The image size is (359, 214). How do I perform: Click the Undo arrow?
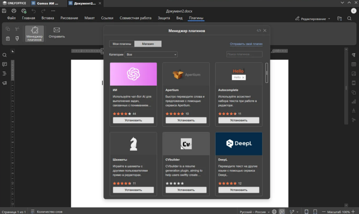34,11
